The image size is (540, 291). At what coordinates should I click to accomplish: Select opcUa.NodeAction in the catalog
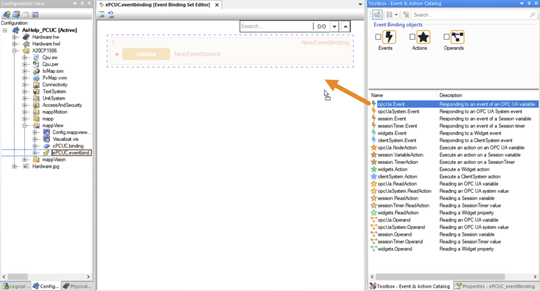397,148
